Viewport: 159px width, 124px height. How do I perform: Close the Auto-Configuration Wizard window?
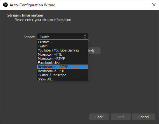pyautogui.click(x=154, y=5)
